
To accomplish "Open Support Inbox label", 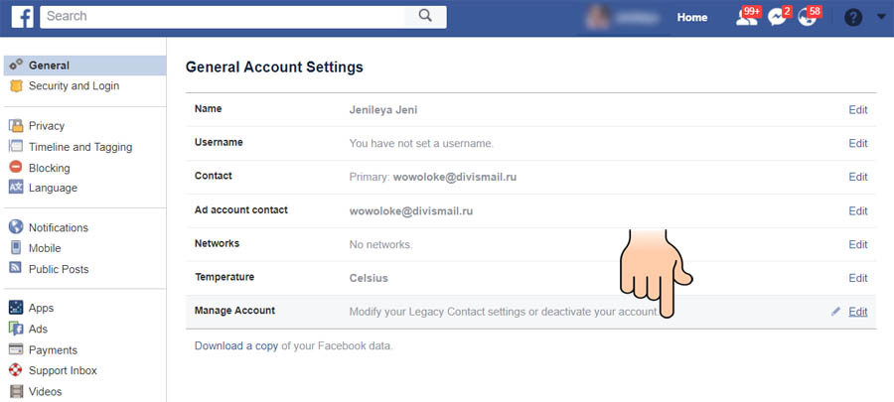I will coord(63,370).
